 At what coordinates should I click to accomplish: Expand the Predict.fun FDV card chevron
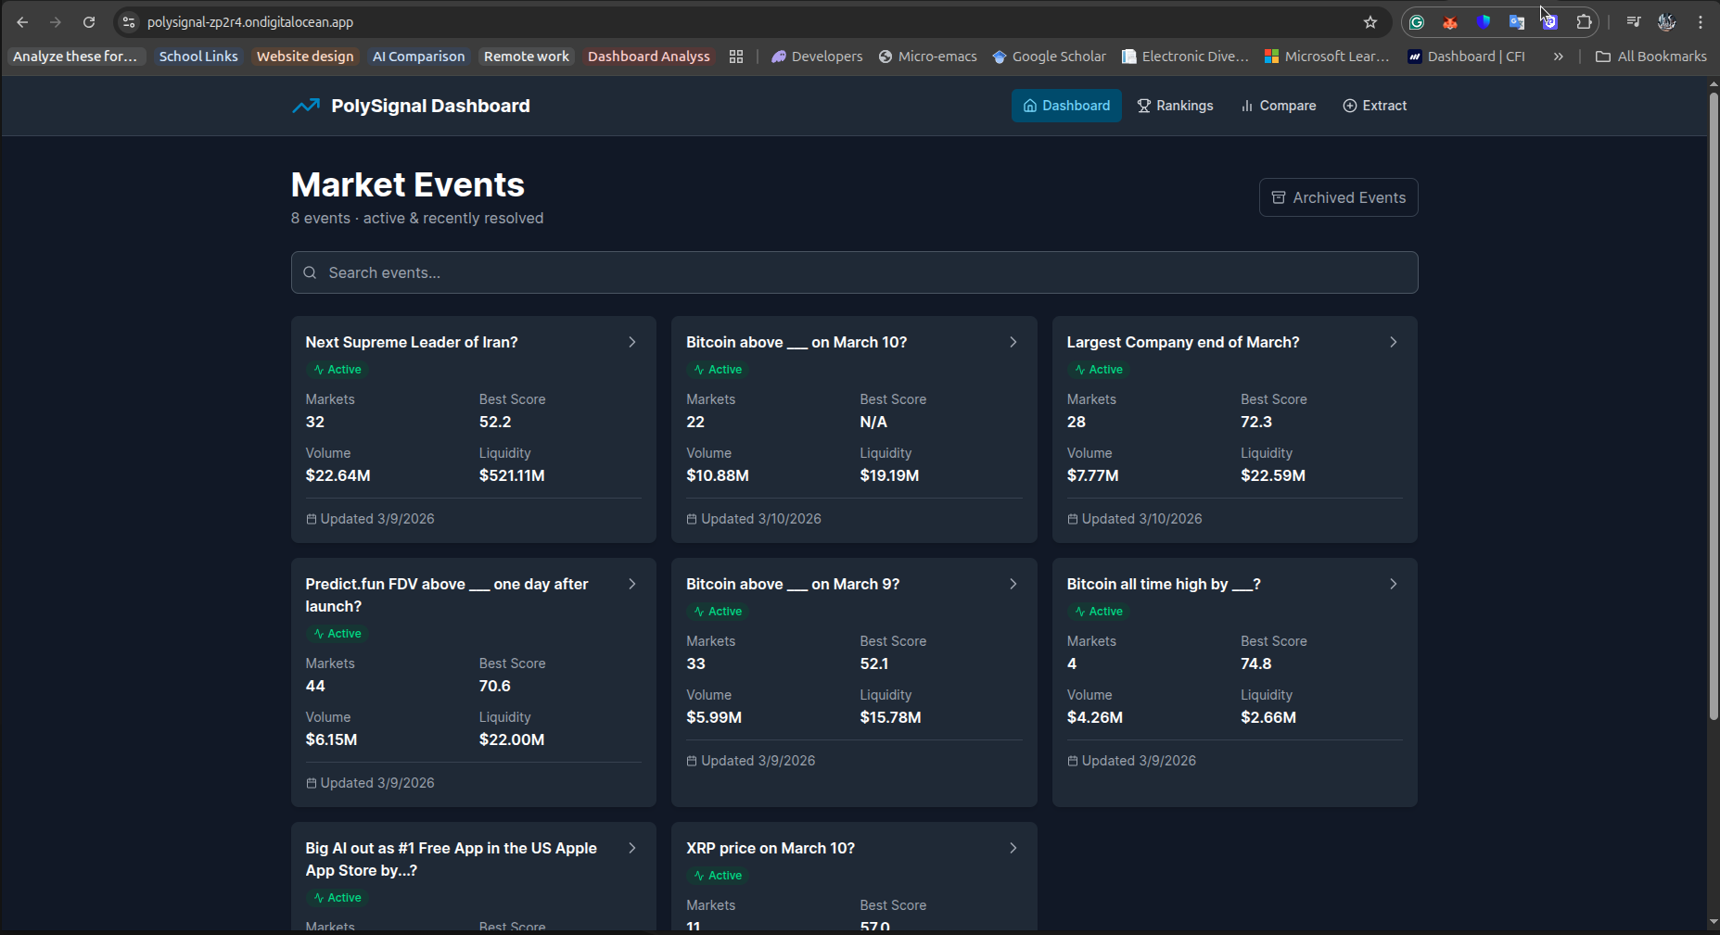pos(632,584)
